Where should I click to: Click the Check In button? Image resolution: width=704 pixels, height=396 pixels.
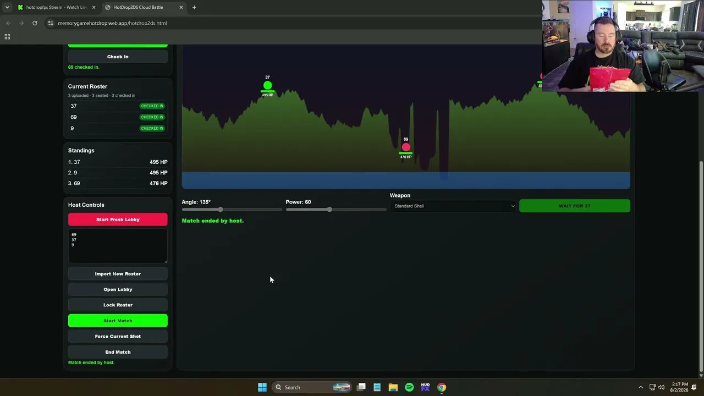pos(118,57)
